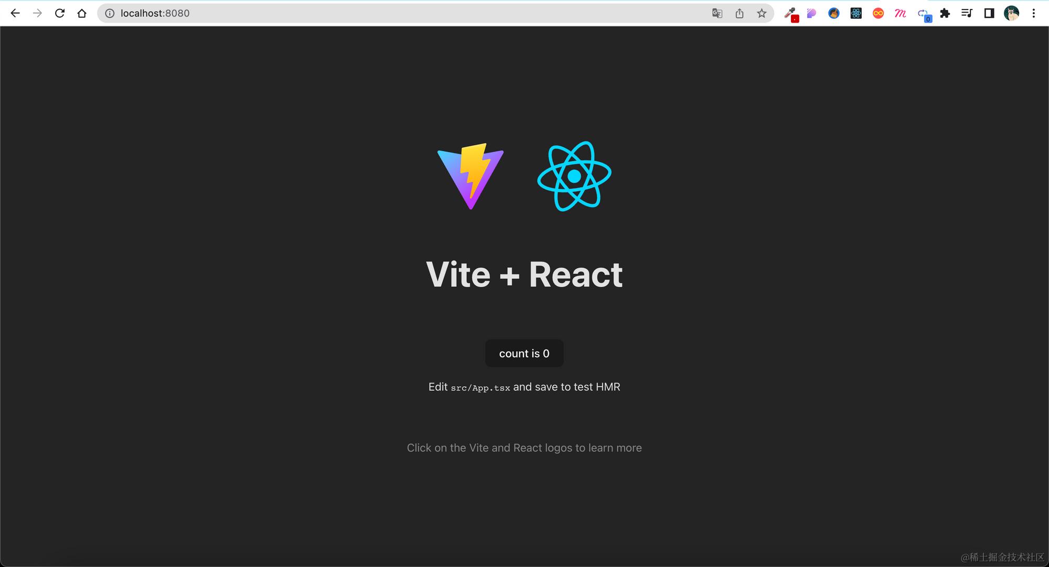View site information icon in address bar
The height and width of the screenshot is (567, 1049).
pos(110,13)
